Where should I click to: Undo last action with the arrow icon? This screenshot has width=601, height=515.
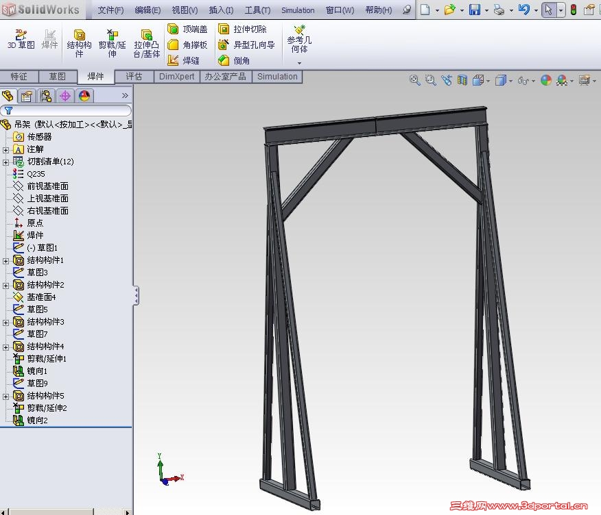[x=523, y=10]
